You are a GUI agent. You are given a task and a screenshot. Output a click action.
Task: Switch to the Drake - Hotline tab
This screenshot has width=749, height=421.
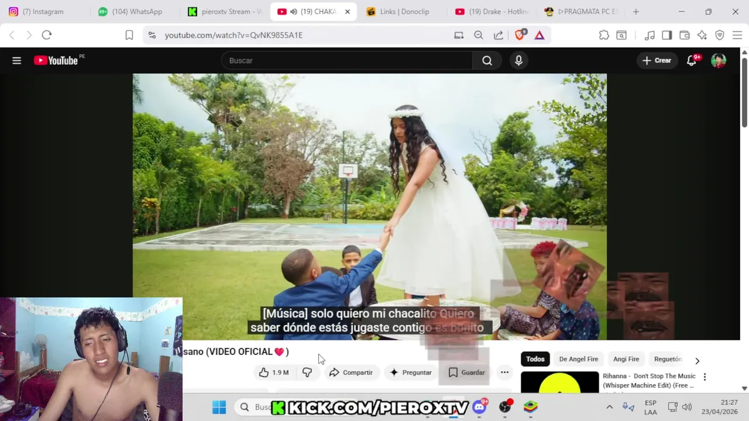click(493, 12)
